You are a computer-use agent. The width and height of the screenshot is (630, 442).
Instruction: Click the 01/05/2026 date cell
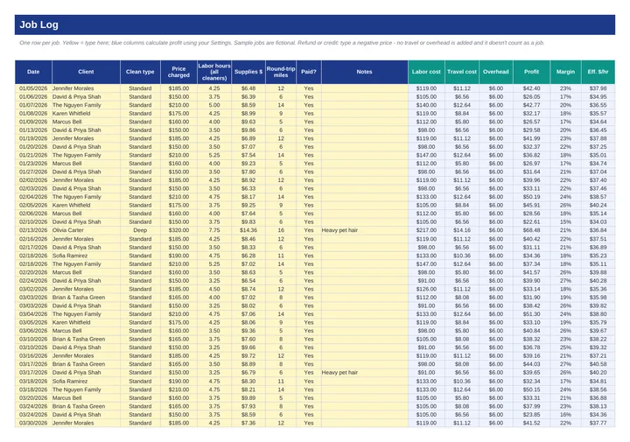pyautogui.click(x=33, y=88)
